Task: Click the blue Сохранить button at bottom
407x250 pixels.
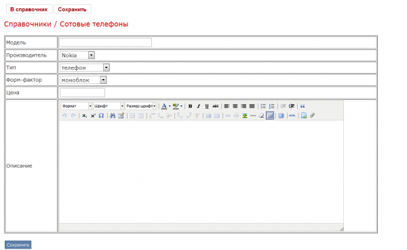Action: point(18,245)
